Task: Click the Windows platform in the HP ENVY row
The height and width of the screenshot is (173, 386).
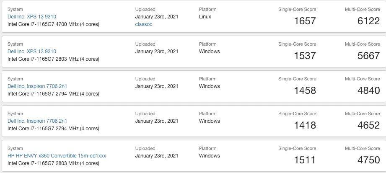Action: pyautogui.click(x=209, y=156)
